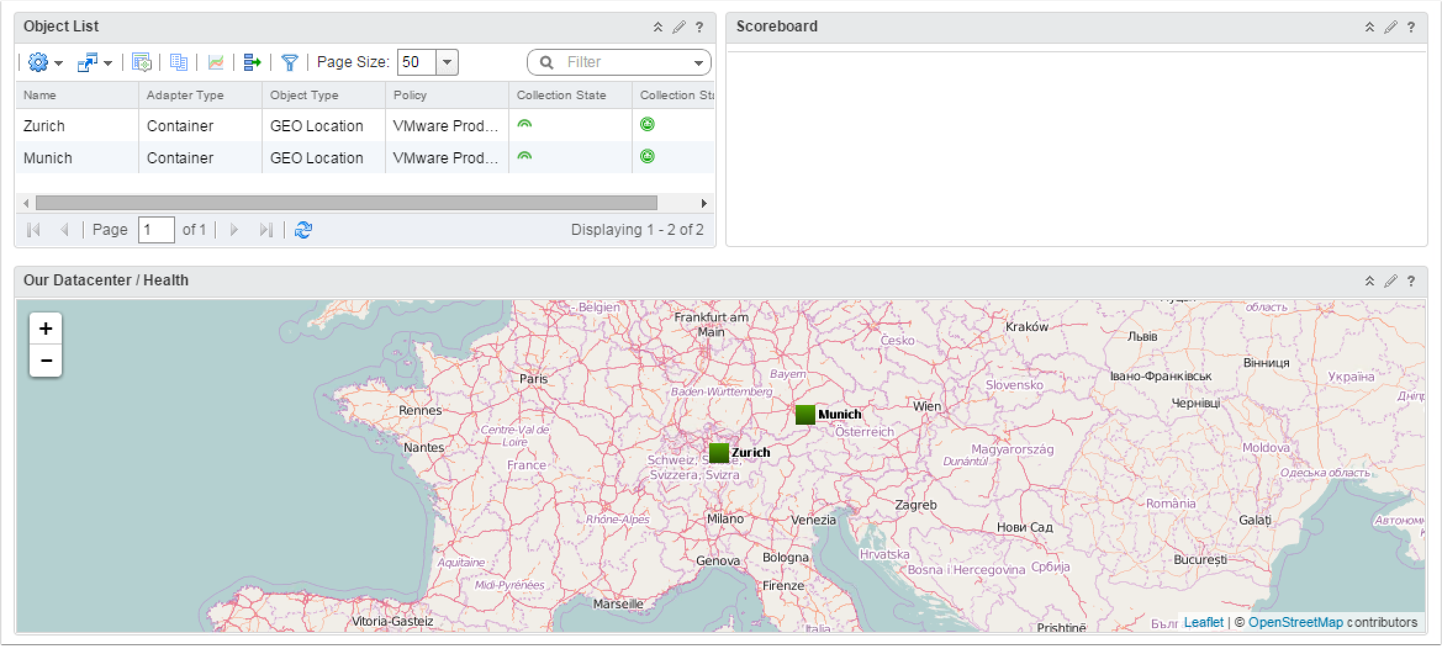The image size is (1442, 646).
Task: Open the Page Size dropdown
Action: tap(447, 62)
